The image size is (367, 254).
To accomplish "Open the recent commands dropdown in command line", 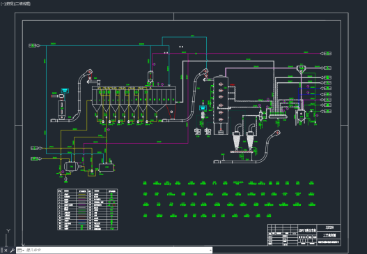I will click(x=21, y=251).
